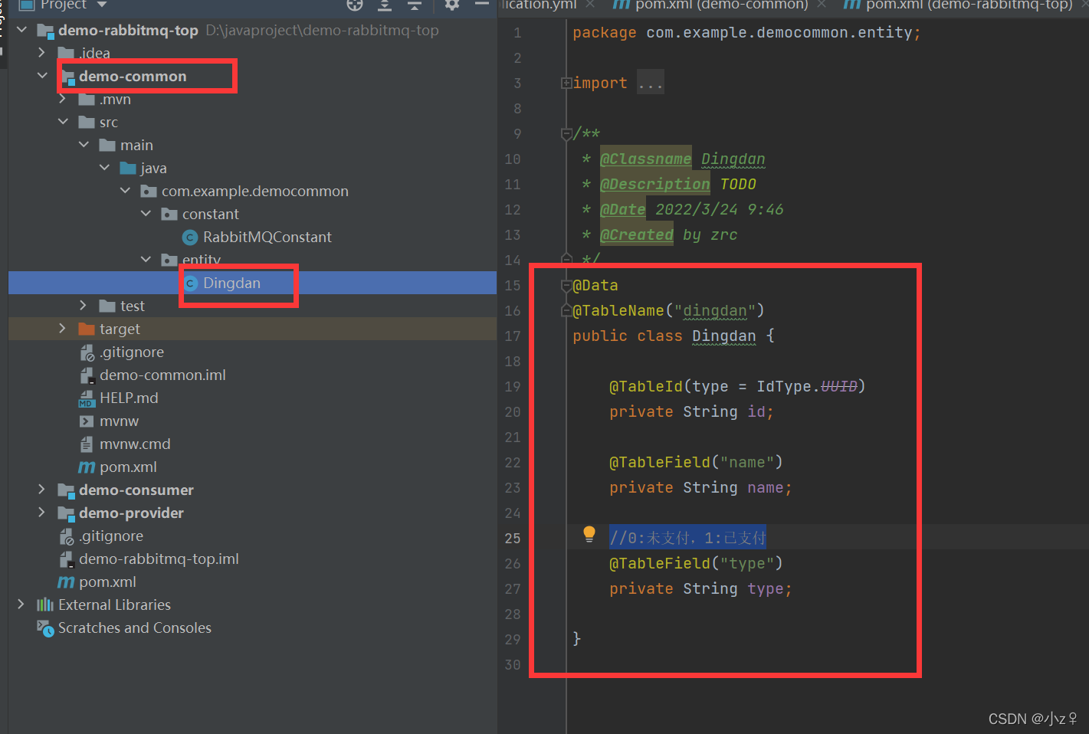Close the application.yml tab
The width and height of the screenshot is (1089, 734).
click(x=590, y=5)
